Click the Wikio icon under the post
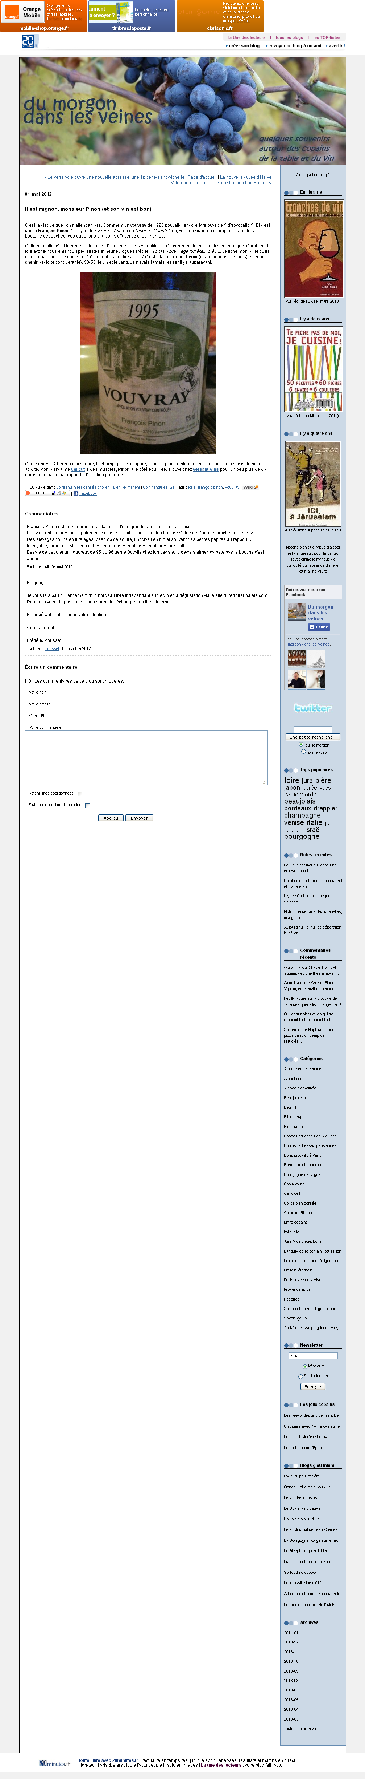This screenshot has width=365, height=1779. click(251, 487)
